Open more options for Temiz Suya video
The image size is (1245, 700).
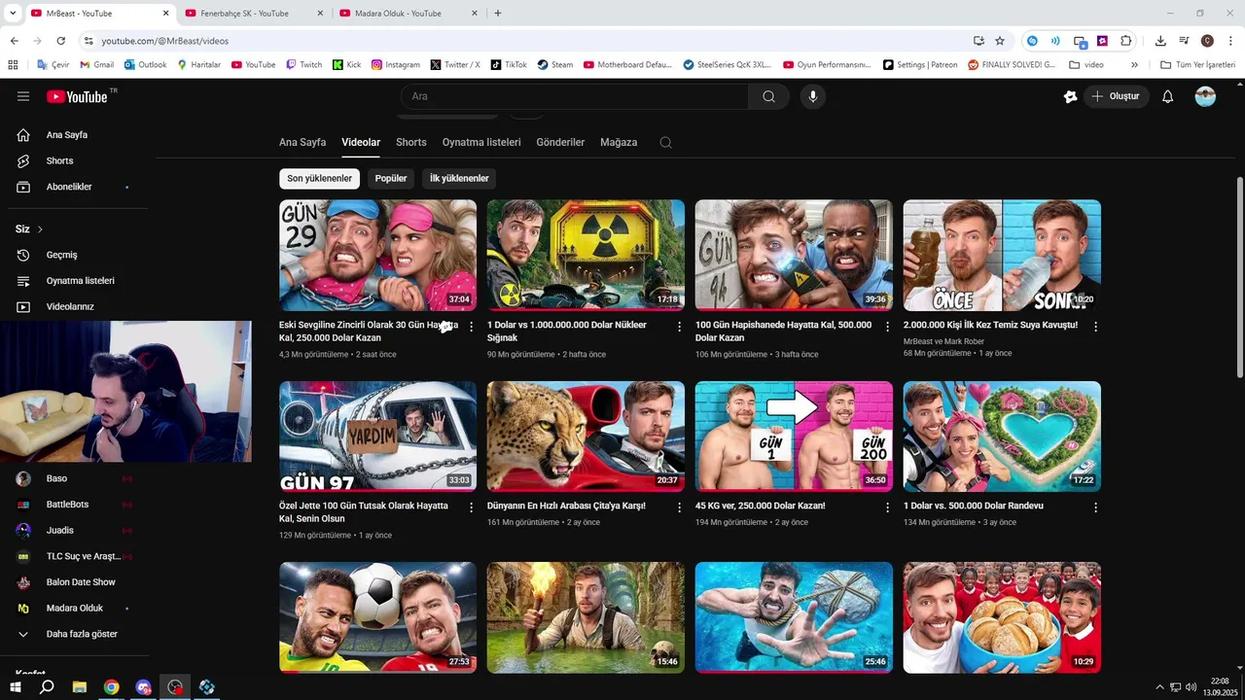pos(1095,327)
